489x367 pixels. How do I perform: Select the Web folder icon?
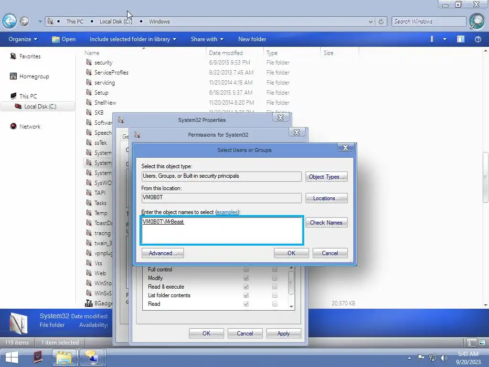click(89, 273)
